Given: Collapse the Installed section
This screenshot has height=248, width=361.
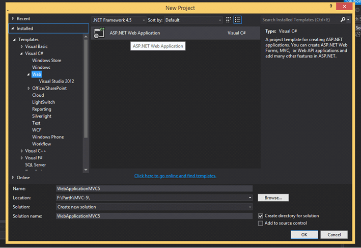Looking at the screenshot, I should pyautogui.click(x=13, y=29).
